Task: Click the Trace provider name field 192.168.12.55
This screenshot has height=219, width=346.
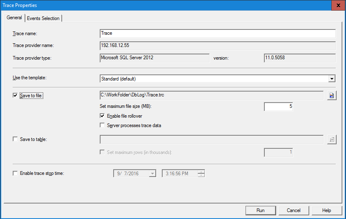Action: point(218,46)
